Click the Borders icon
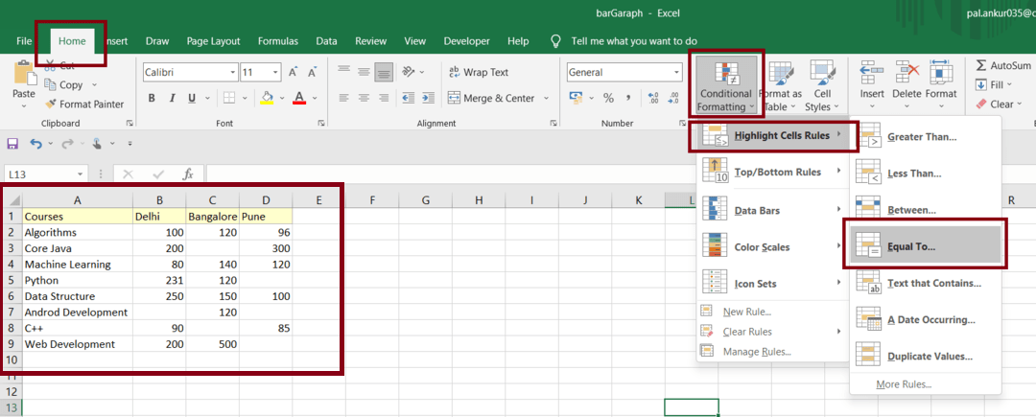The image size is (1036, 417). pyautogui.click(x=229, y=99)
